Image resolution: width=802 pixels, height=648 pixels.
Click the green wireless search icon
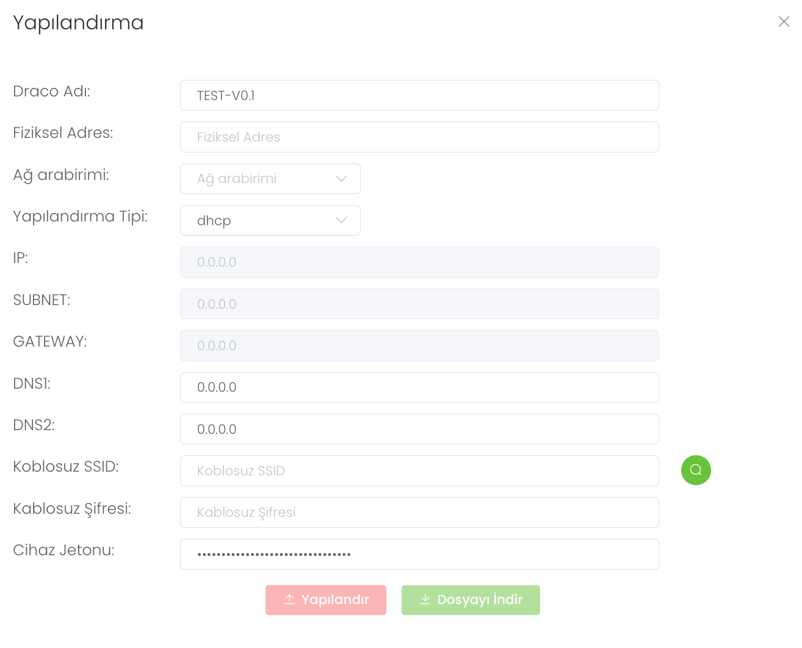pyautogui.click(x=696, y=470)
